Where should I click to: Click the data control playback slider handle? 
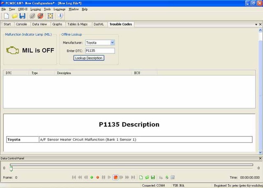(x=12, y=168)
